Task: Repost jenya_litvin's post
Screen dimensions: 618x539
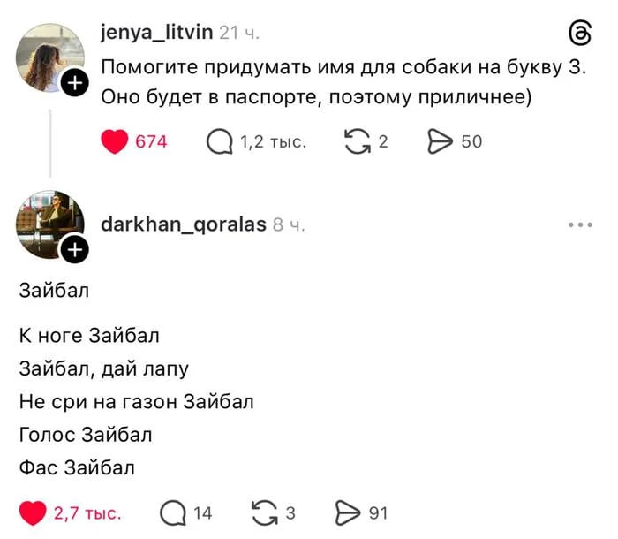Action: (x=357, y=142)
